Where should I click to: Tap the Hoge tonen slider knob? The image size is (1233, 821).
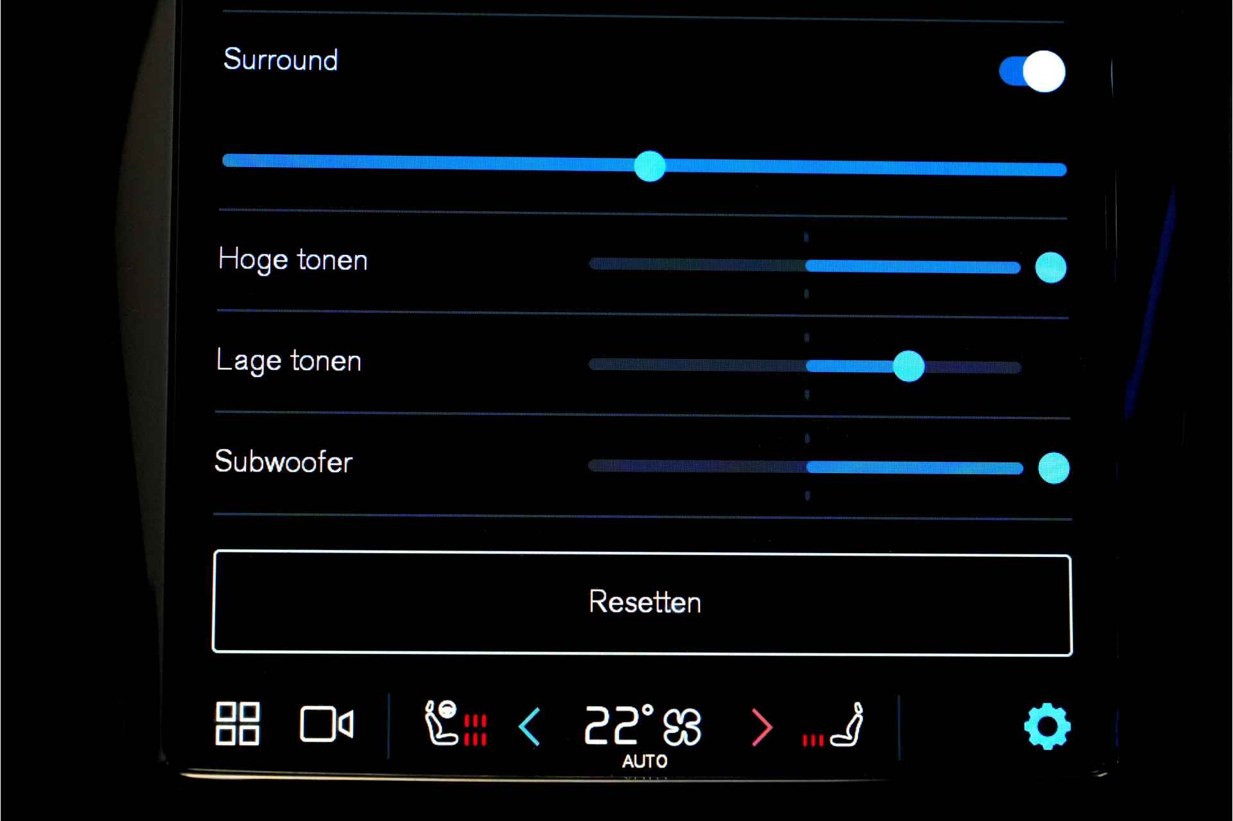point(1051,267)
